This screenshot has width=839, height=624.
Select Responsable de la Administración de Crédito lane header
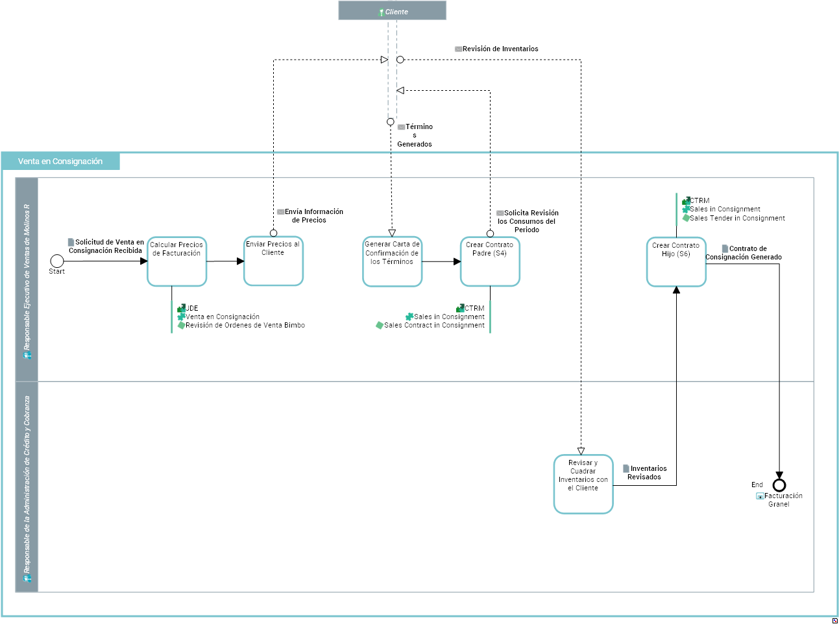point(27,487)
